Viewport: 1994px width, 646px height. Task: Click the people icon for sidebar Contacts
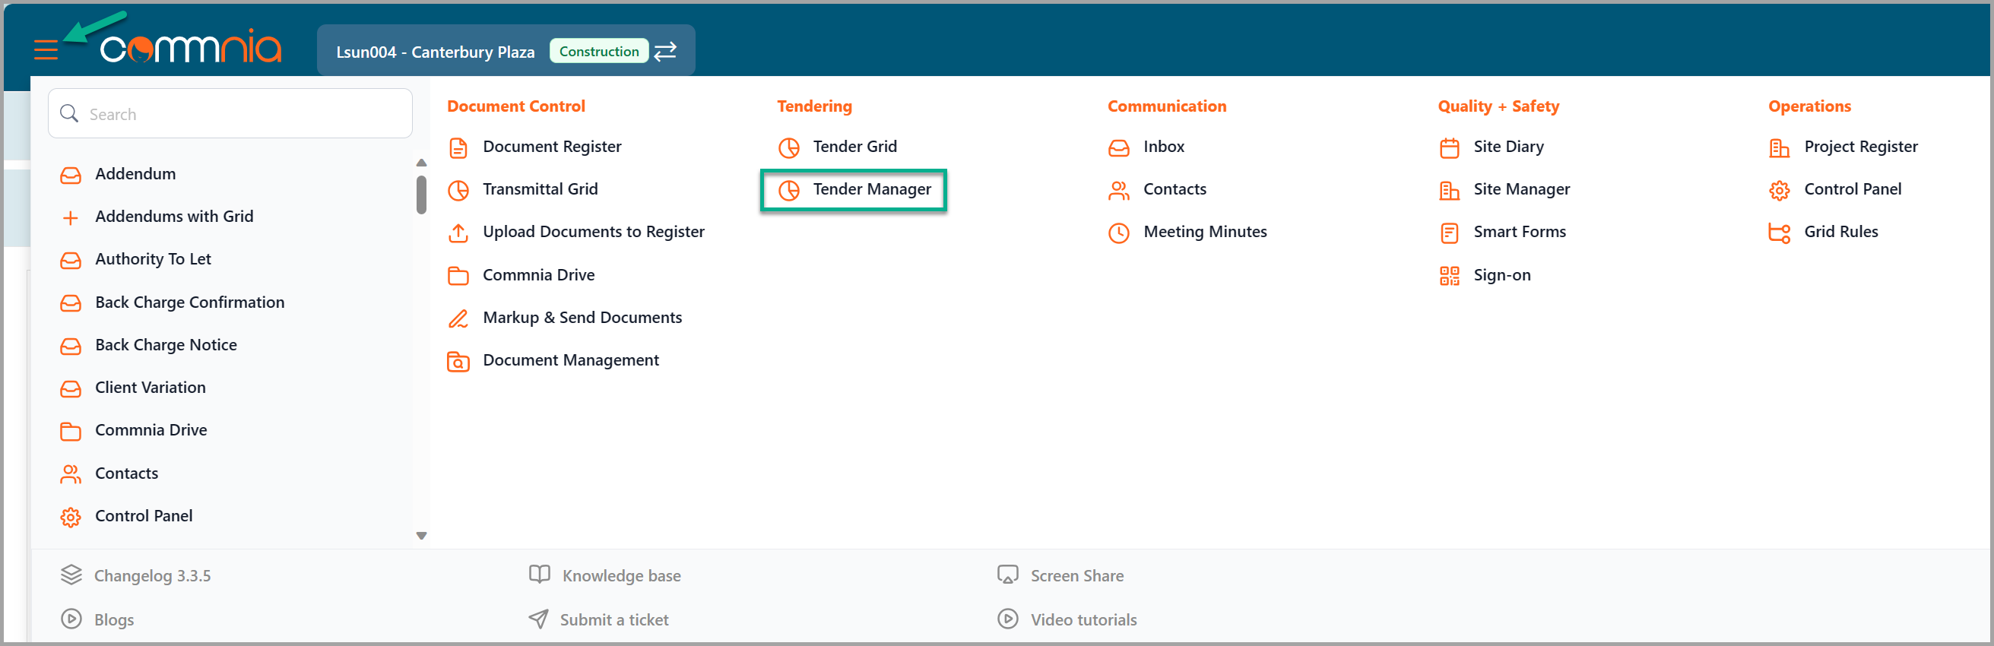[x=71, y=474]
